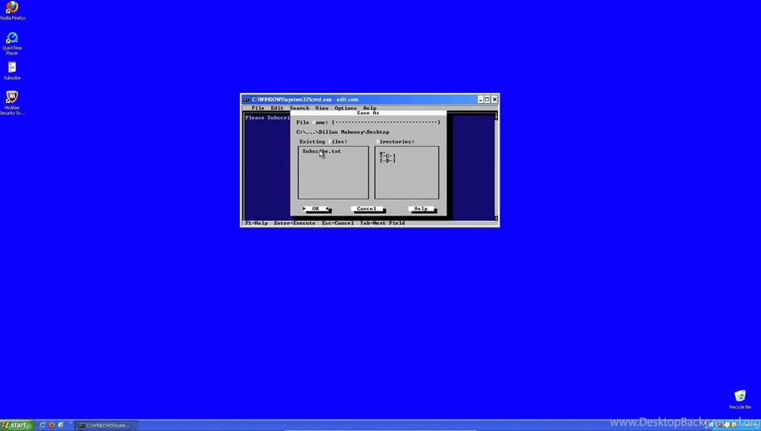Open the File menu in edit.com
Screen dimensions: 761x431
coord(258,108)
